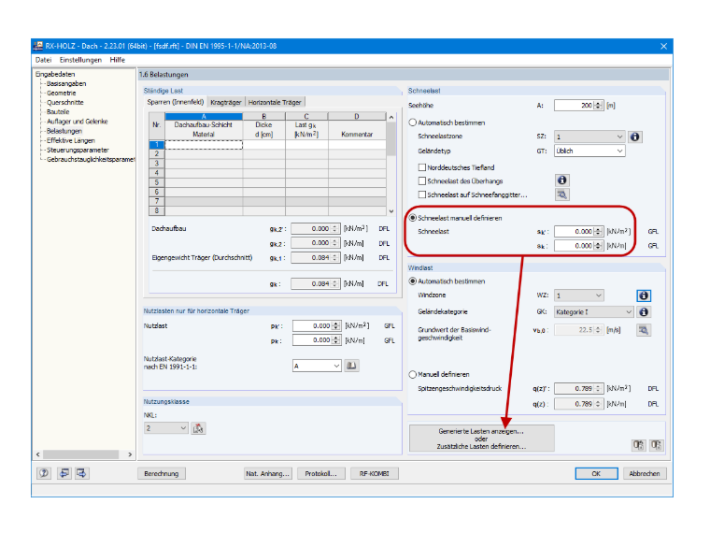Select Geometrie in navigator tree
The height and width of the screenshot is (533, 710).
coord(61,93)
